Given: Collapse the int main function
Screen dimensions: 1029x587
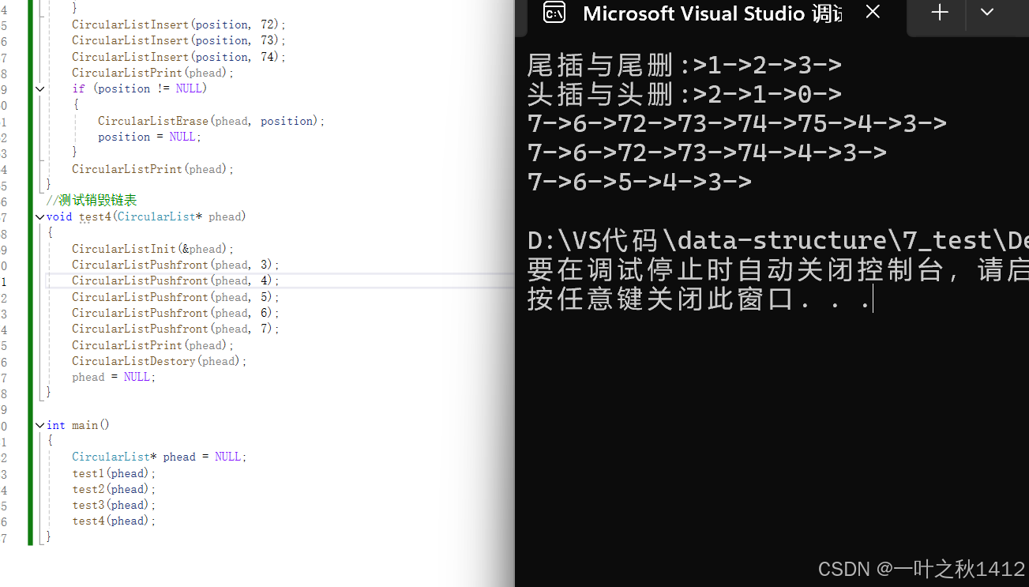Looking at the screenshot, I should click(39, 425).
